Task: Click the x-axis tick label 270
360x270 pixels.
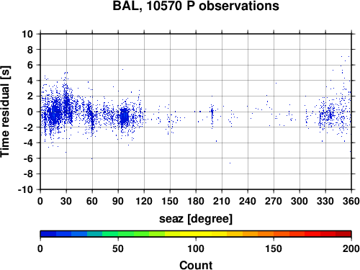Action: [x=274, y=201]
